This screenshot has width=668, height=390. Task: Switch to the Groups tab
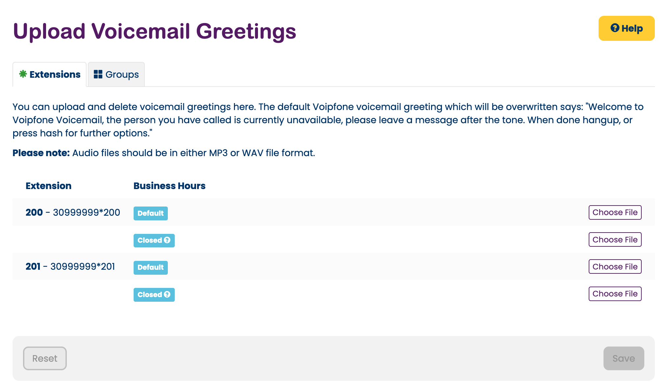coord(116,74)
